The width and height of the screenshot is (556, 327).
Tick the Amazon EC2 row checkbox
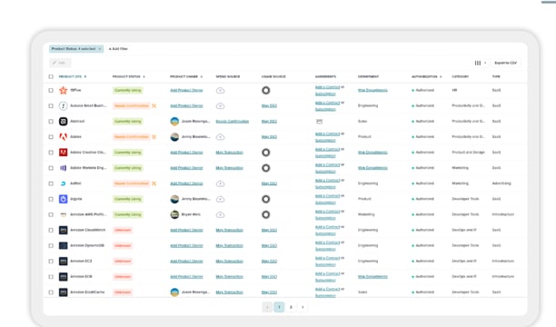tap(51, 261)
